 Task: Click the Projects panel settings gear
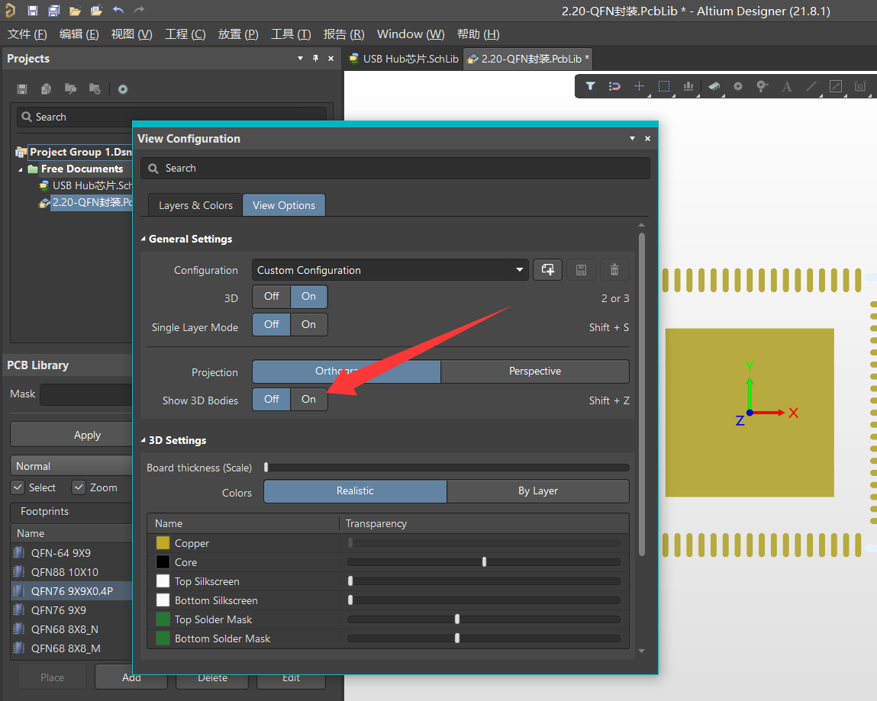tap(123, 89)
